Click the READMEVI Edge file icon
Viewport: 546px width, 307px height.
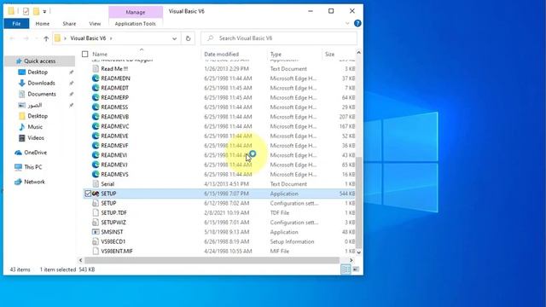pyautogui.click(x=96, y=155)
